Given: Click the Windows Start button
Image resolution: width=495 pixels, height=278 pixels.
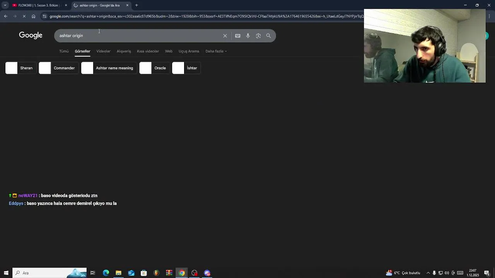Looking at the screenshot, I should 6,273.
